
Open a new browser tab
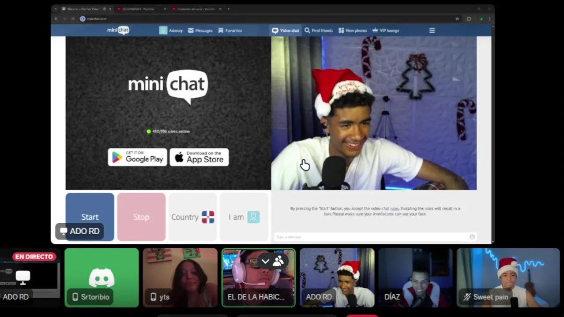click(x=229, y=9)
